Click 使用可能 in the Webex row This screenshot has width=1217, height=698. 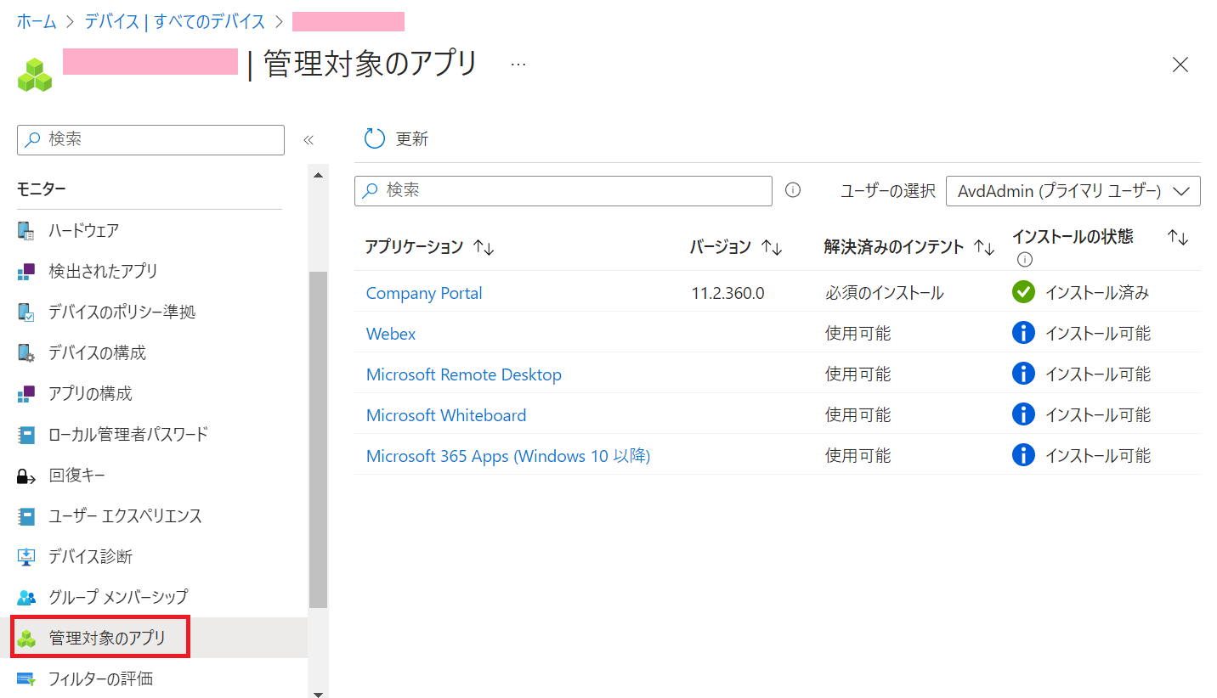click(858, 334)
